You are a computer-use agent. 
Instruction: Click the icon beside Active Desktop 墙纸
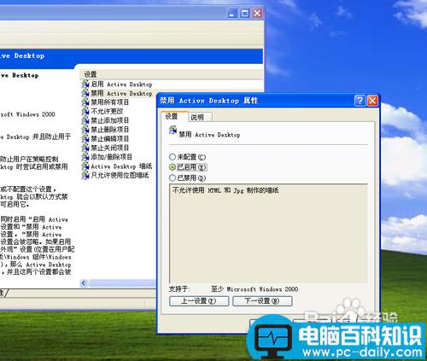click(85, 166)
